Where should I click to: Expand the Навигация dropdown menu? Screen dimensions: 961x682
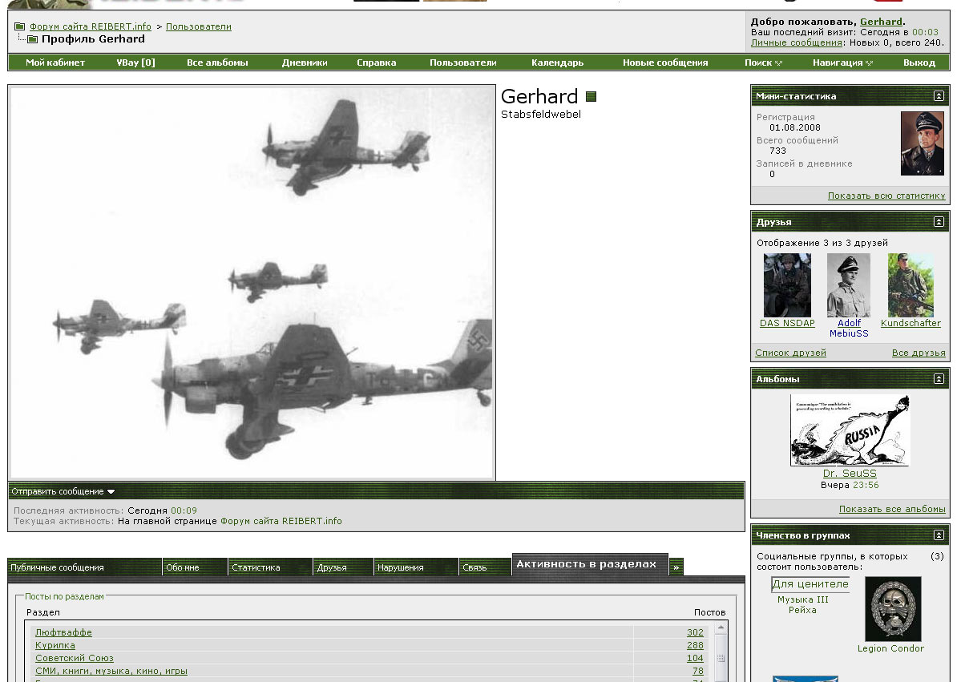[842, 63]
